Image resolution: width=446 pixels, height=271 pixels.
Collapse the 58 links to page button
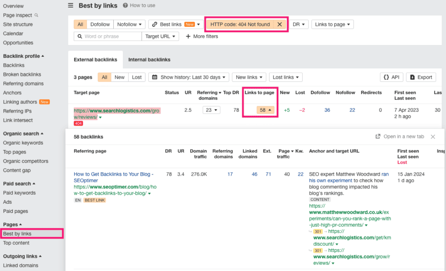pyautogui.click(x=265, y=110)
